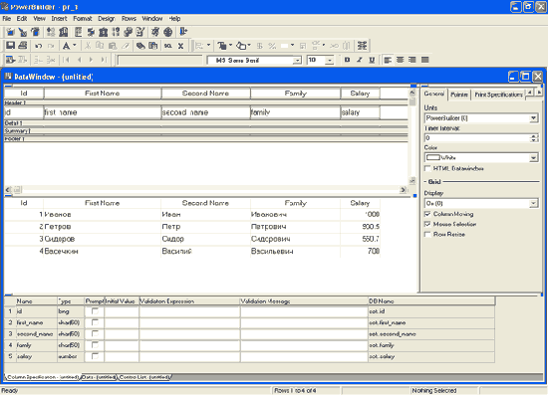548x395 pixels.
Task: Switch to the Control List bottom tab
Action: [x=144, y=377]
